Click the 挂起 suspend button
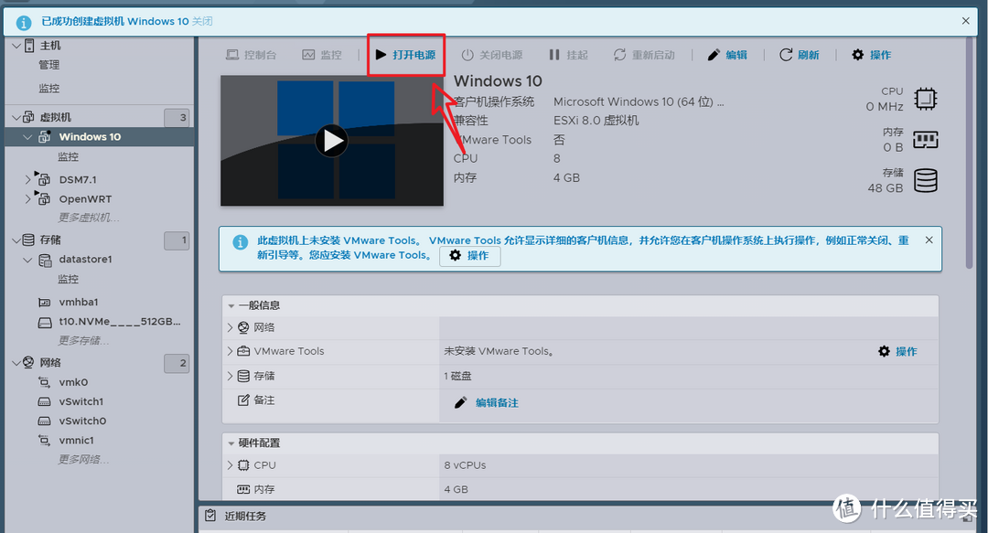The image size is (988, 533). click(x=568, y=55)
